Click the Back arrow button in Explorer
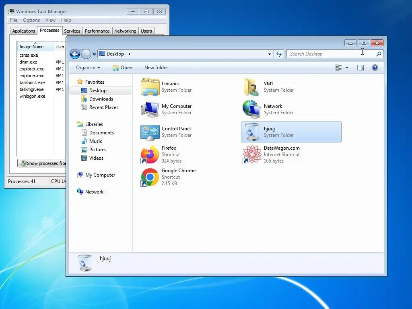Viewport: 412px width, 309px height. (x=75, y=54)
